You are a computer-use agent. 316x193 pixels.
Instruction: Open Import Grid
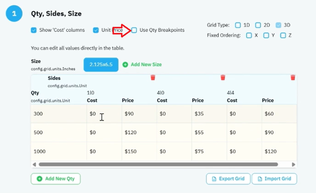point(274,179)
